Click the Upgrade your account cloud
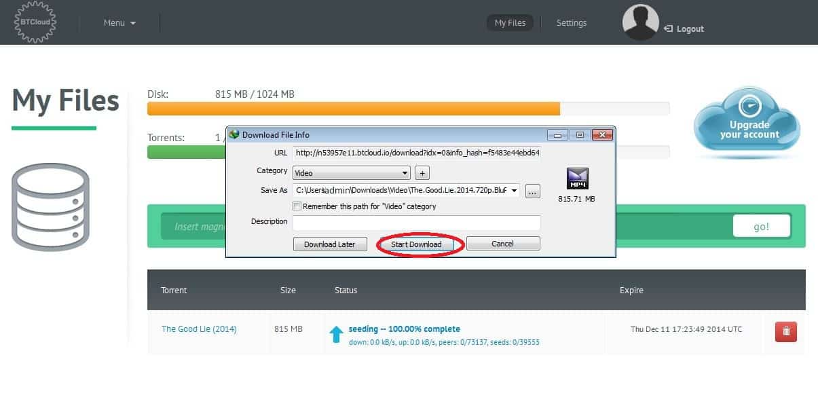This screenshot has width=818, height=393. tap(747, 124)
